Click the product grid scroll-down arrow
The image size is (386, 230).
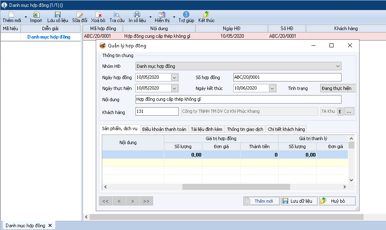click(351, 180)
